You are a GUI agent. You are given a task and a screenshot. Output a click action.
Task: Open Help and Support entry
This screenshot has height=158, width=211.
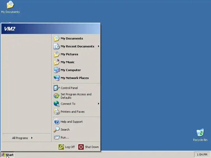(x=76, y=122)
